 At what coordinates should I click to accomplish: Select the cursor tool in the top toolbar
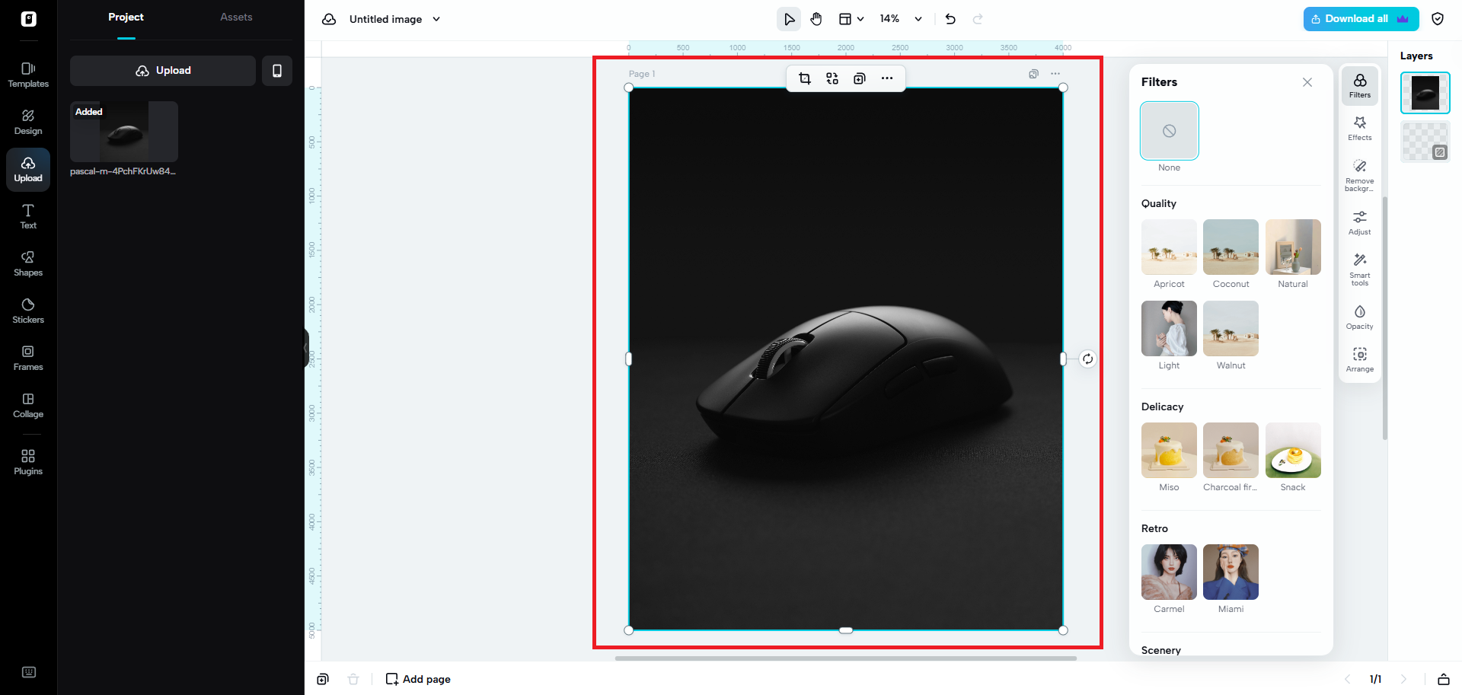789,18
